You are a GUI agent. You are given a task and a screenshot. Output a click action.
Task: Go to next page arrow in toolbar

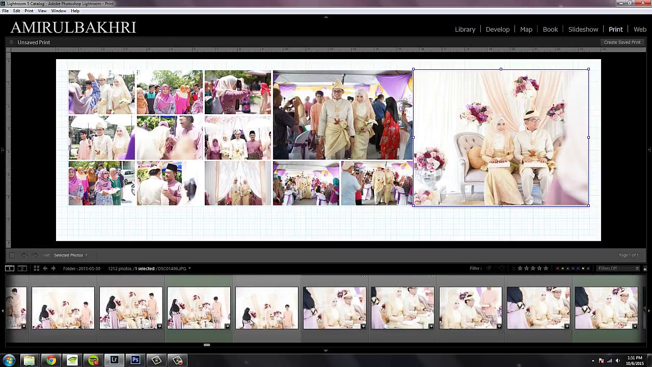35,255
